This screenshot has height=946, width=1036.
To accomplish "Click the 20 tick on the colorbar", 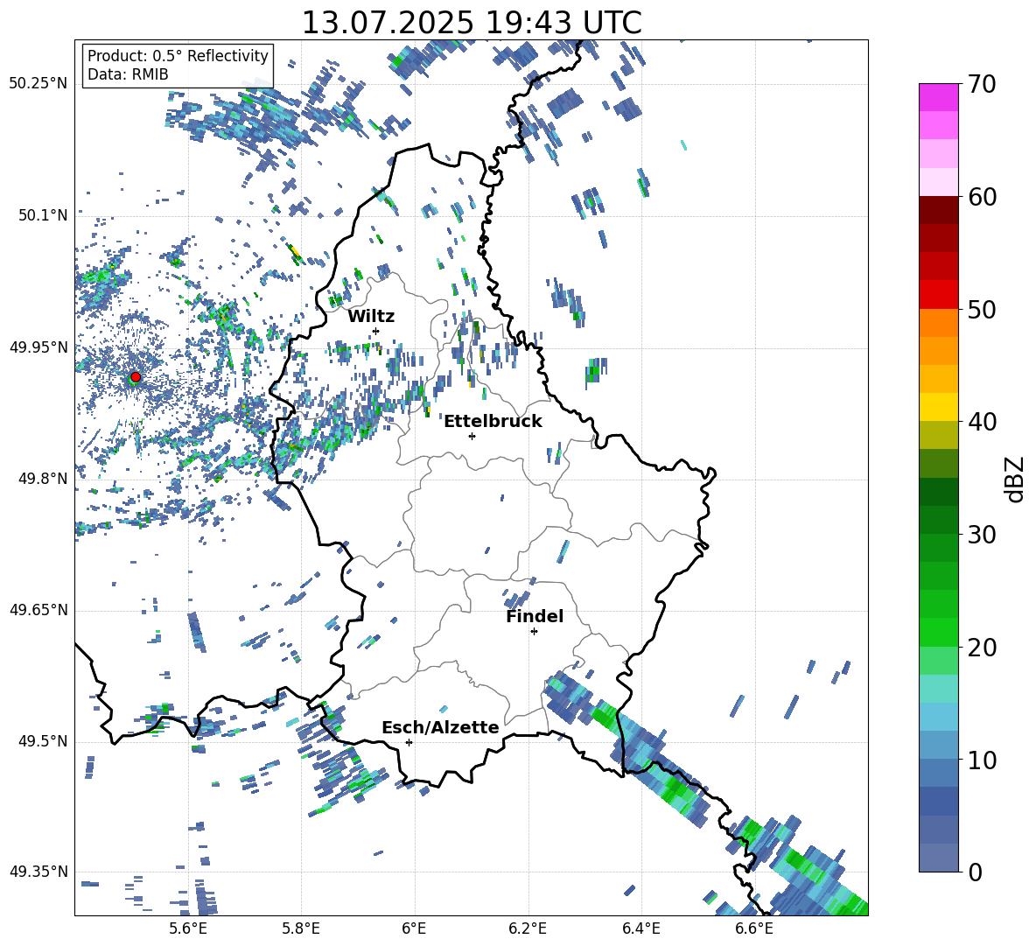I will [982, 648].
